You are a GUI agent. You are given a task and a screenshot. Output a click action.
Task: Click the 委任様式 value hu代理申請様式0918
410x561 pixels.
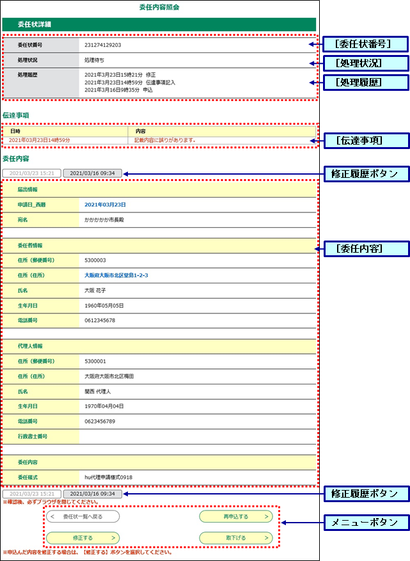pos(108,477)
